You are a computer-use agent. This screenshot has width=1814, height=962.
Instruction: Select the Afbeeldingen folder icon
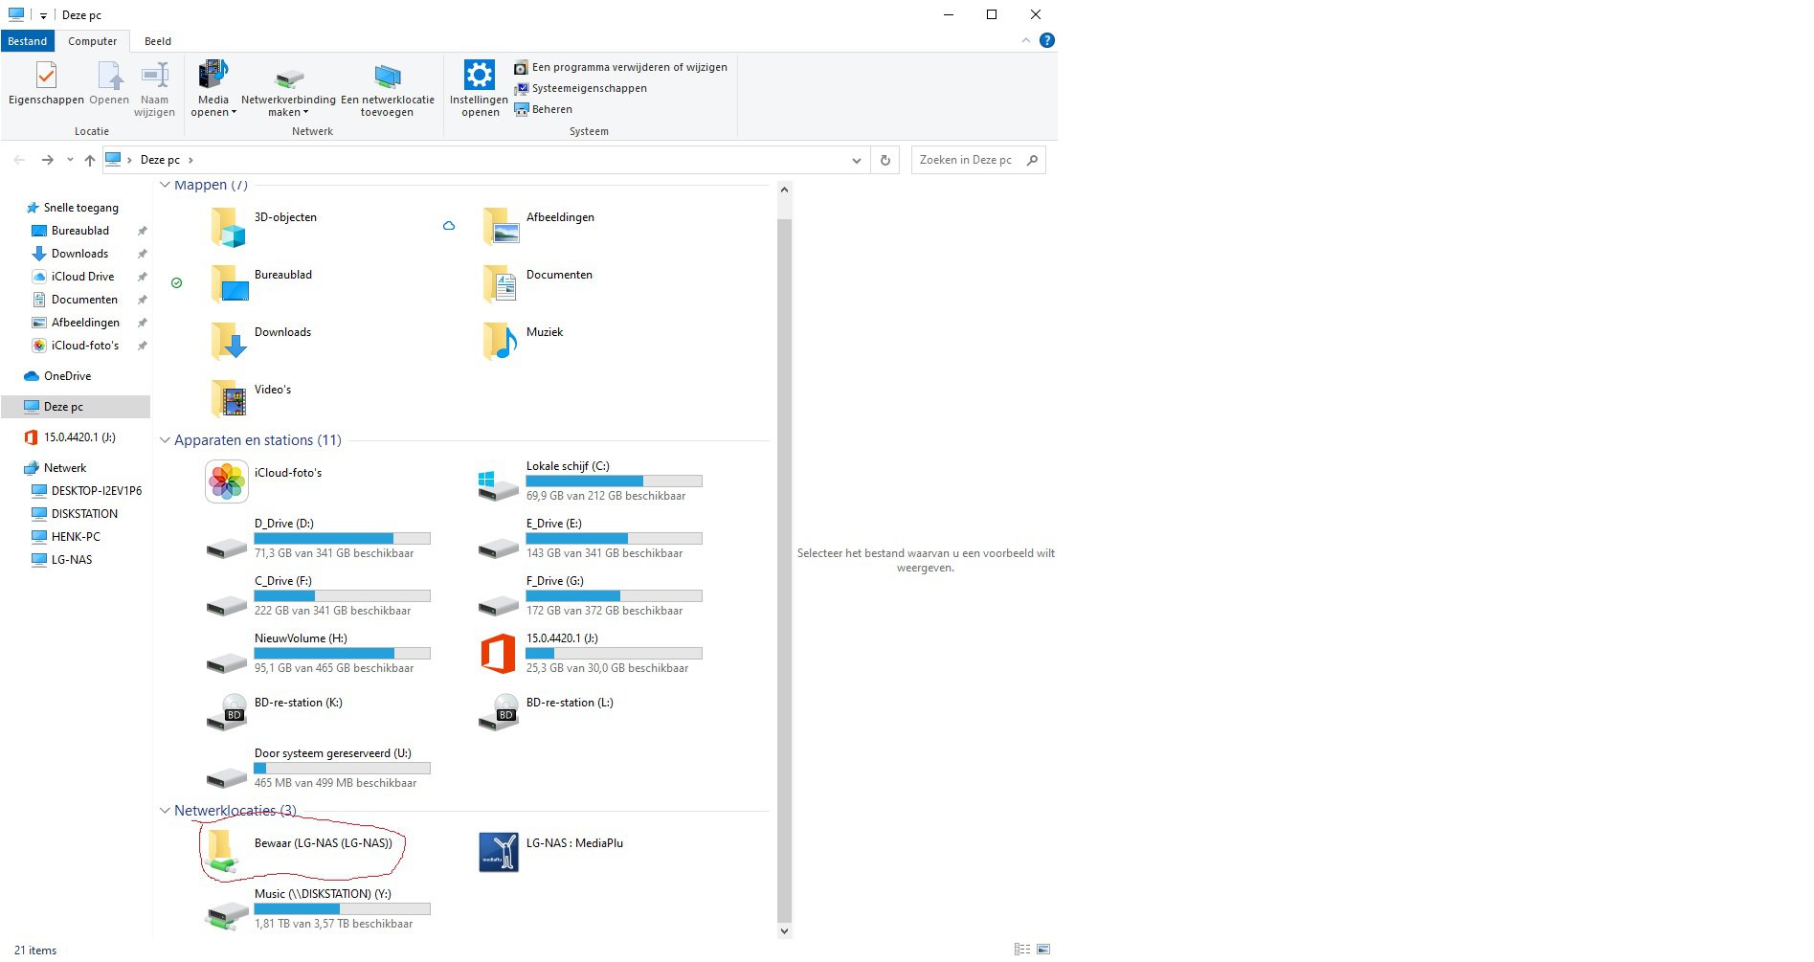(501, 227)
